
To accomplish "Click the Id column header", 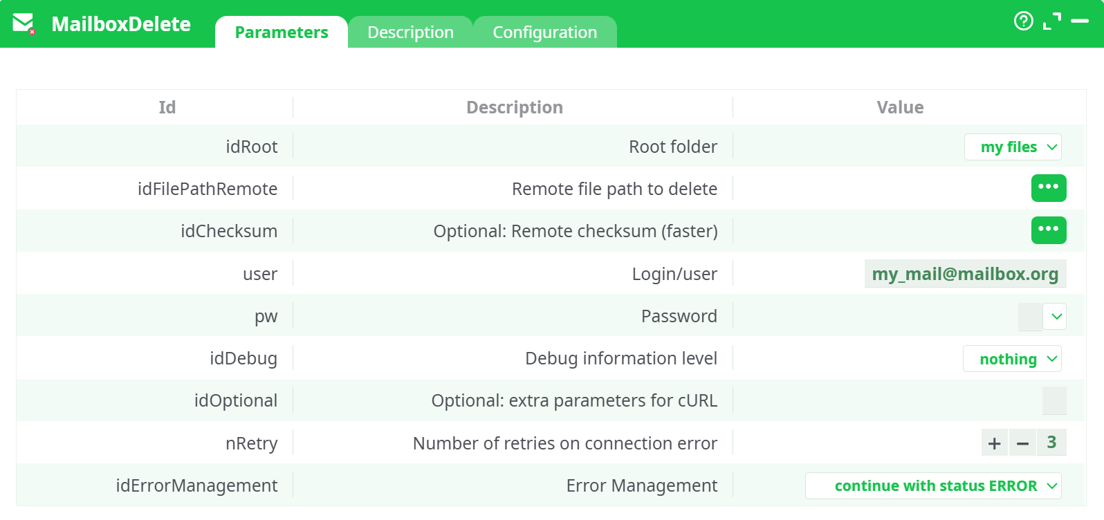I will coord(165,107).
